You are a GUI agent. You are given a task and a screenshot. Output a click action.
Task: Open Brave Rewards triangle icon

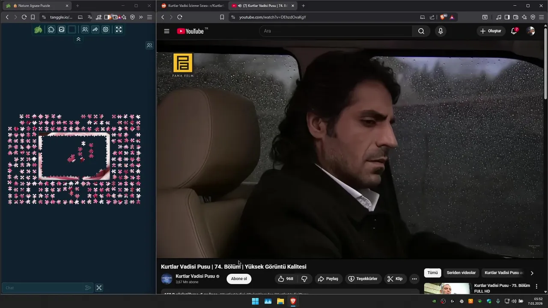click(452, 17)
